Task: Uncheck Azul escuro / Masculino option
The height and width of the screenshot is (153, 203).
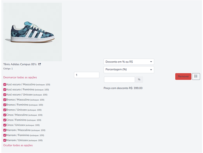Action: (5, 85)
